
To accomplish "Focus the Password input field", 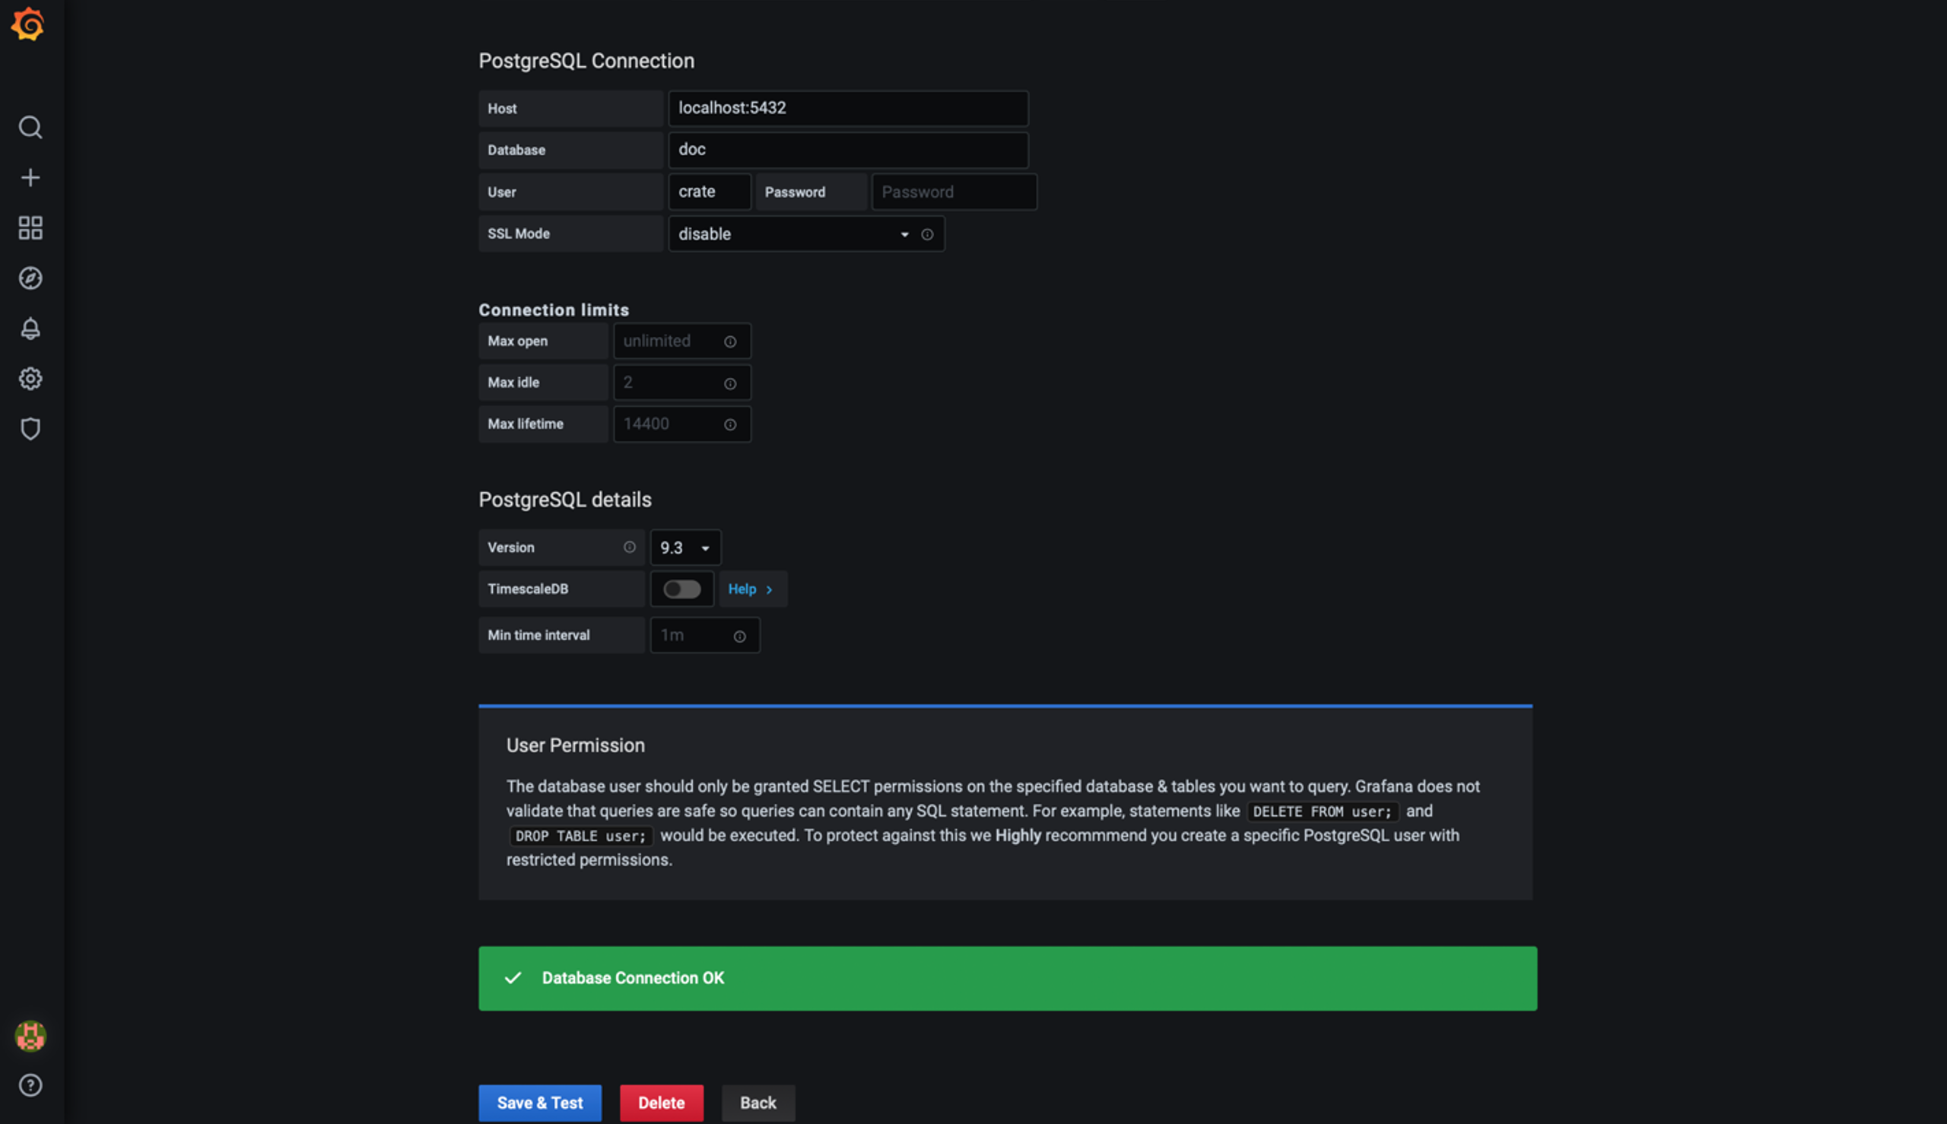I will [x=954, y=192].
